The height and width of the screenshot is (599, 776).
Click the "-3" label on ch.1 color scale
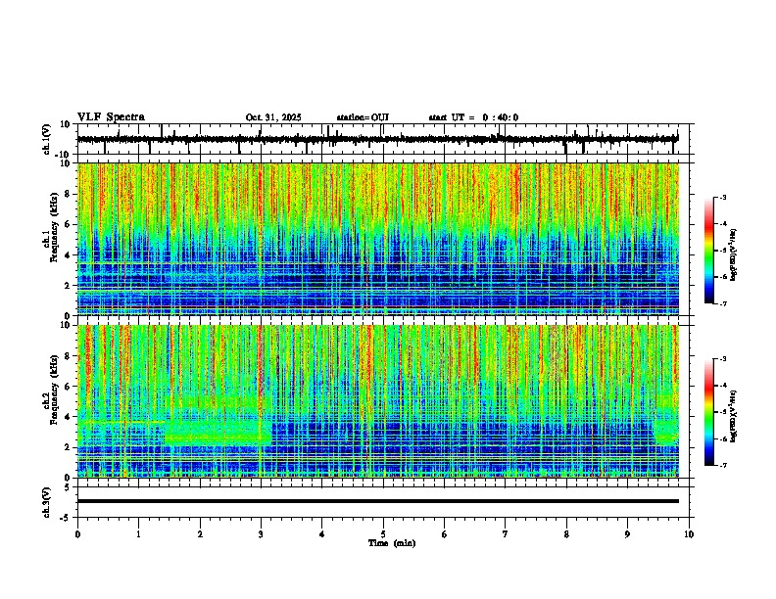pos(723,198)
